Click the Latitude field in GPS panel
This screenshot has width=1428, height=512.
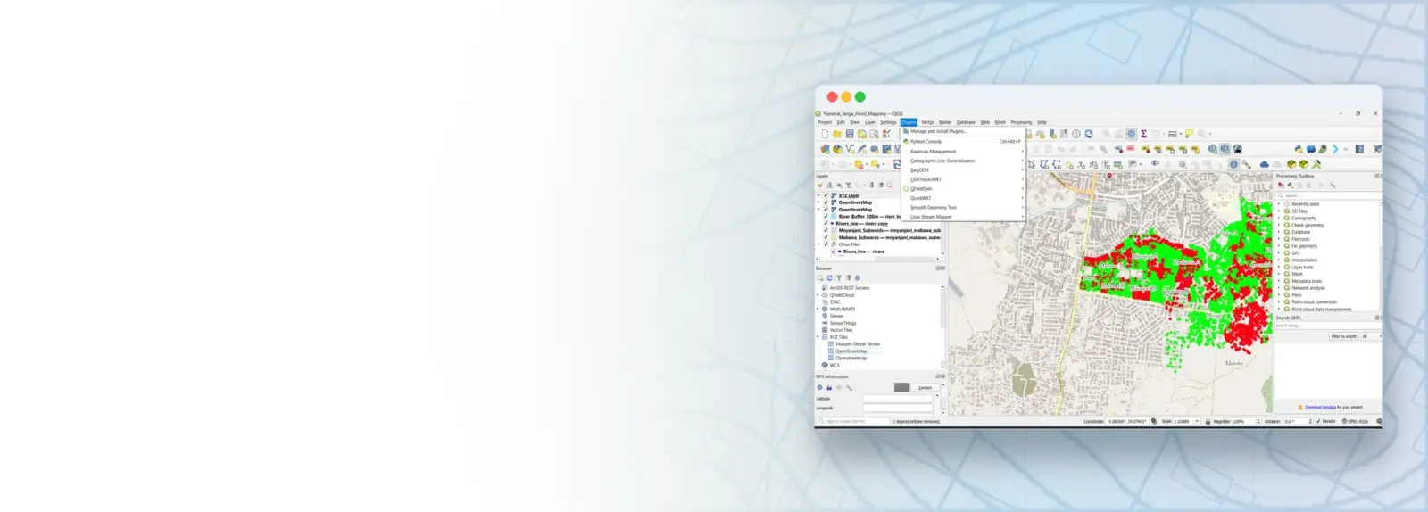tap(897, 398)
